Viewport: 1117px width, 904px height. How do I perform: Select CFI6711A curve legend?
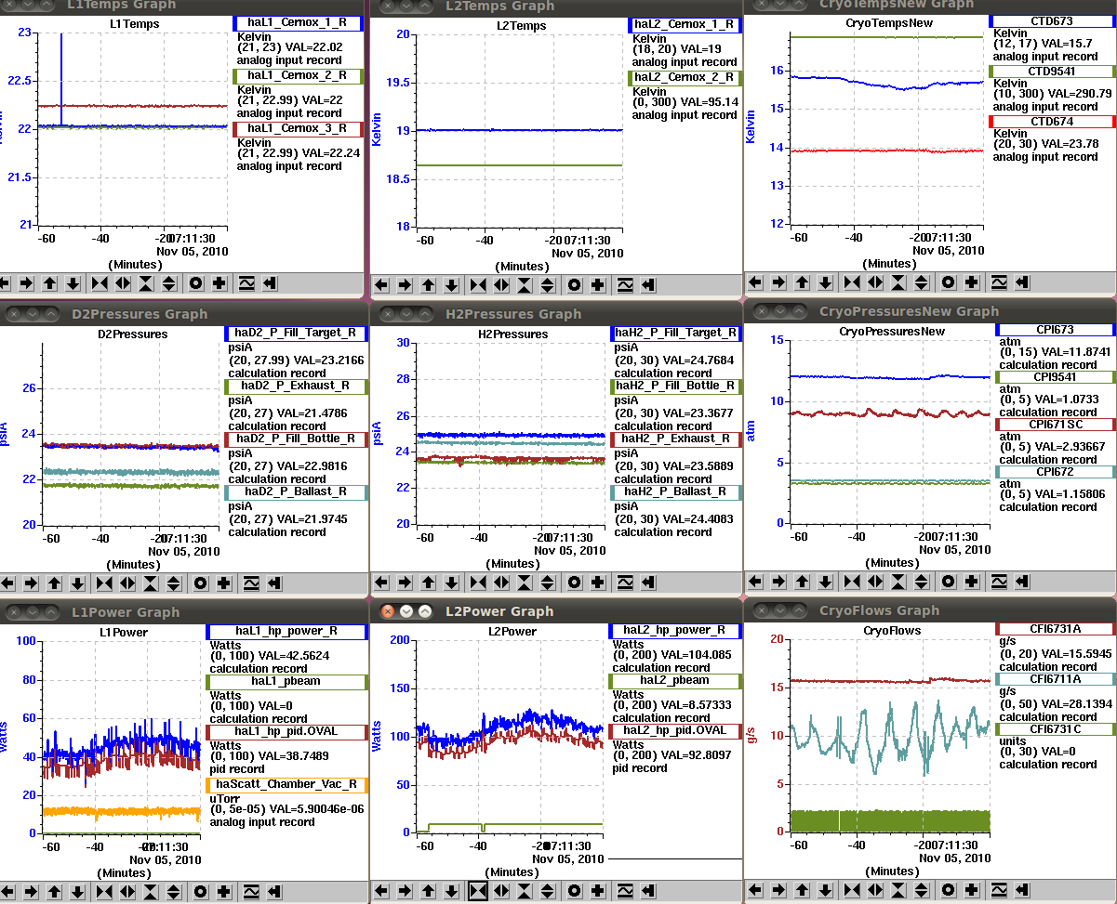click(x=1056, y=679)
